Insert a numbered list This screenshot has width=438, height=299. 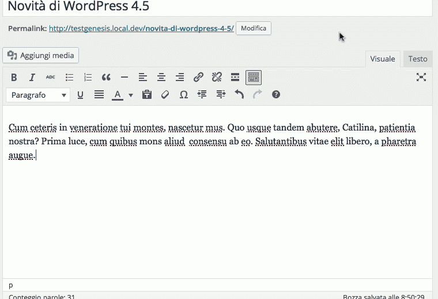(88, 77)
